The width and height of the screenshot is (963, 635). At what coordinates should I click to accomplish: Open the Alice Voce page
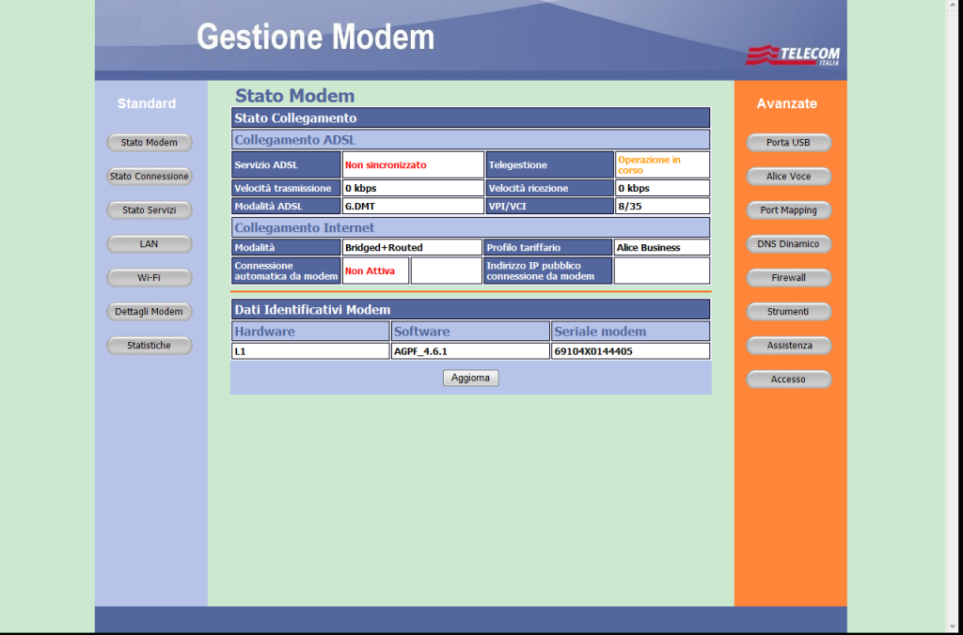(x=788, y=177)
